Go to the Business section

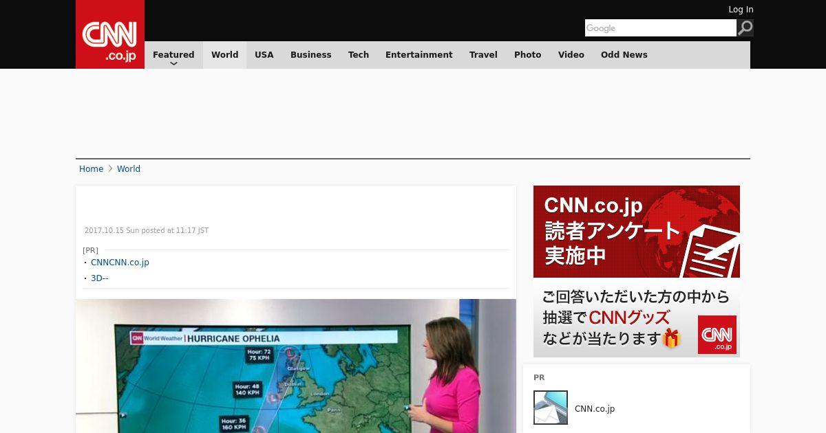click(311, 55)
